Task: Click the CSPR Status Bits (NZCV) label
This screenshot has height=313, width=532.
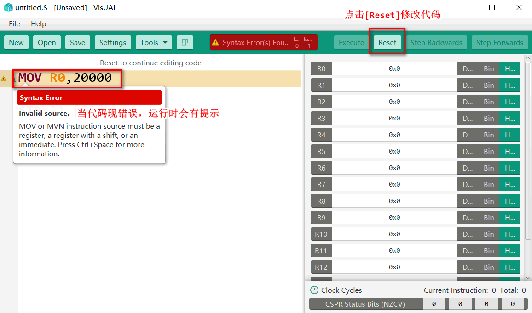Action: (x=365, y=304)
